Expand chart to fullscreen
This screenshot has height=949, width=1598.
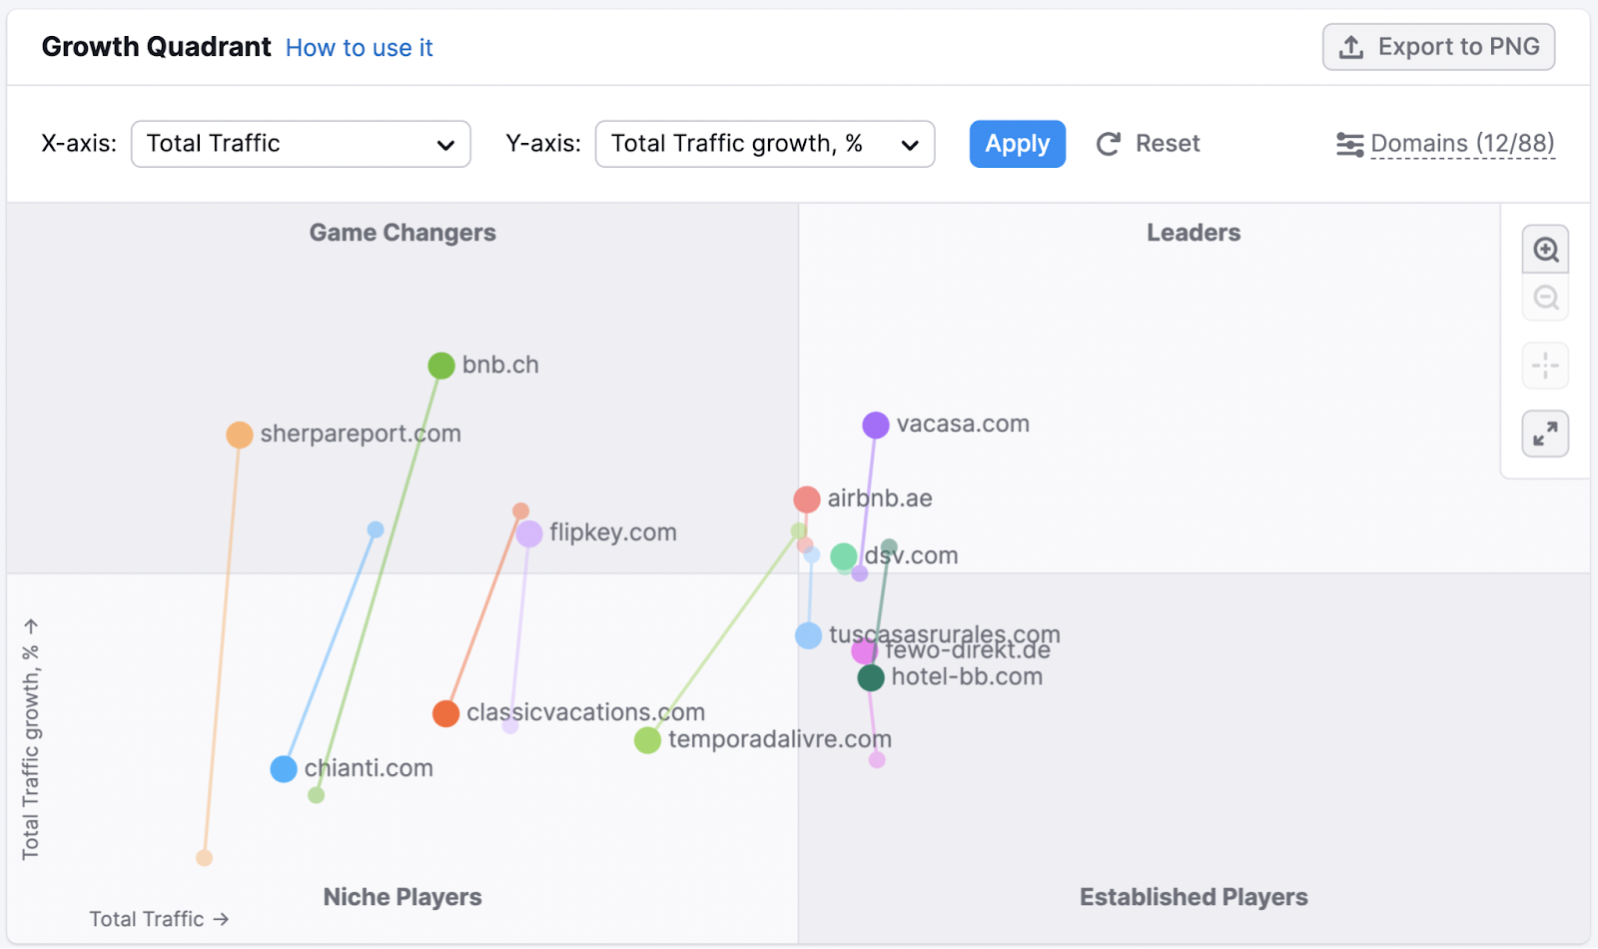pos(1545,434)
